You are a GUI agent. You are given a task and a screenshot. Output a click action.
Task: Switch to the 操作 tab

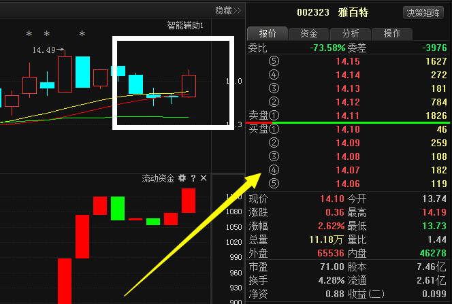[x=392, y=34]
